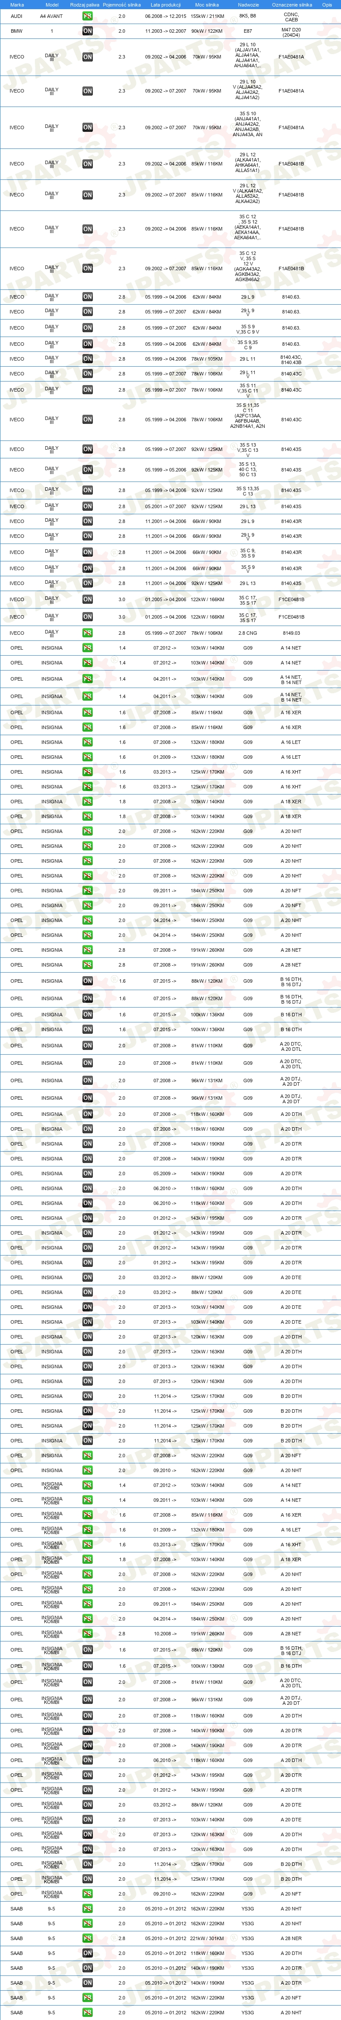Click the E87 body cell
The height and width of the screenshot is (2020, 341).
point(248,31)
